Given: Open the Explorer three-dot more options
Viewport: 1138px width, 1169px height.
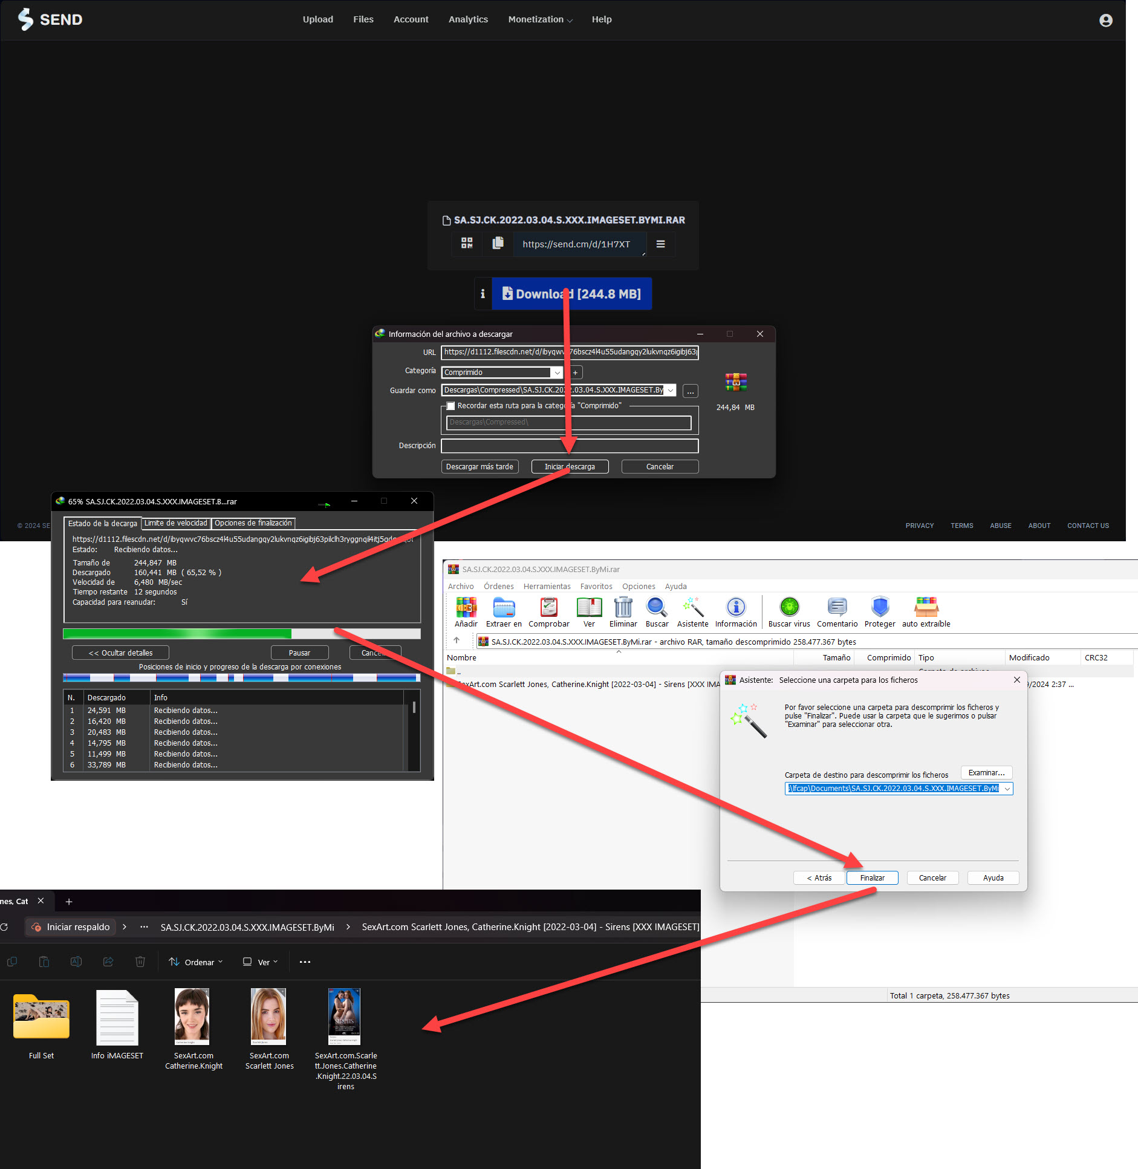Looking at the screenshot, I should pyautogui.click(x=305, y=962).
